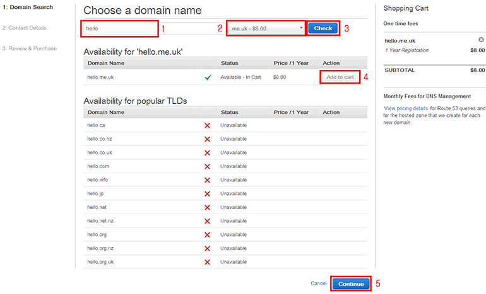This screenshot has width=486, height=294.
Task: Click the red X beside hello.co.uk
Action: (x=207, y=152)
